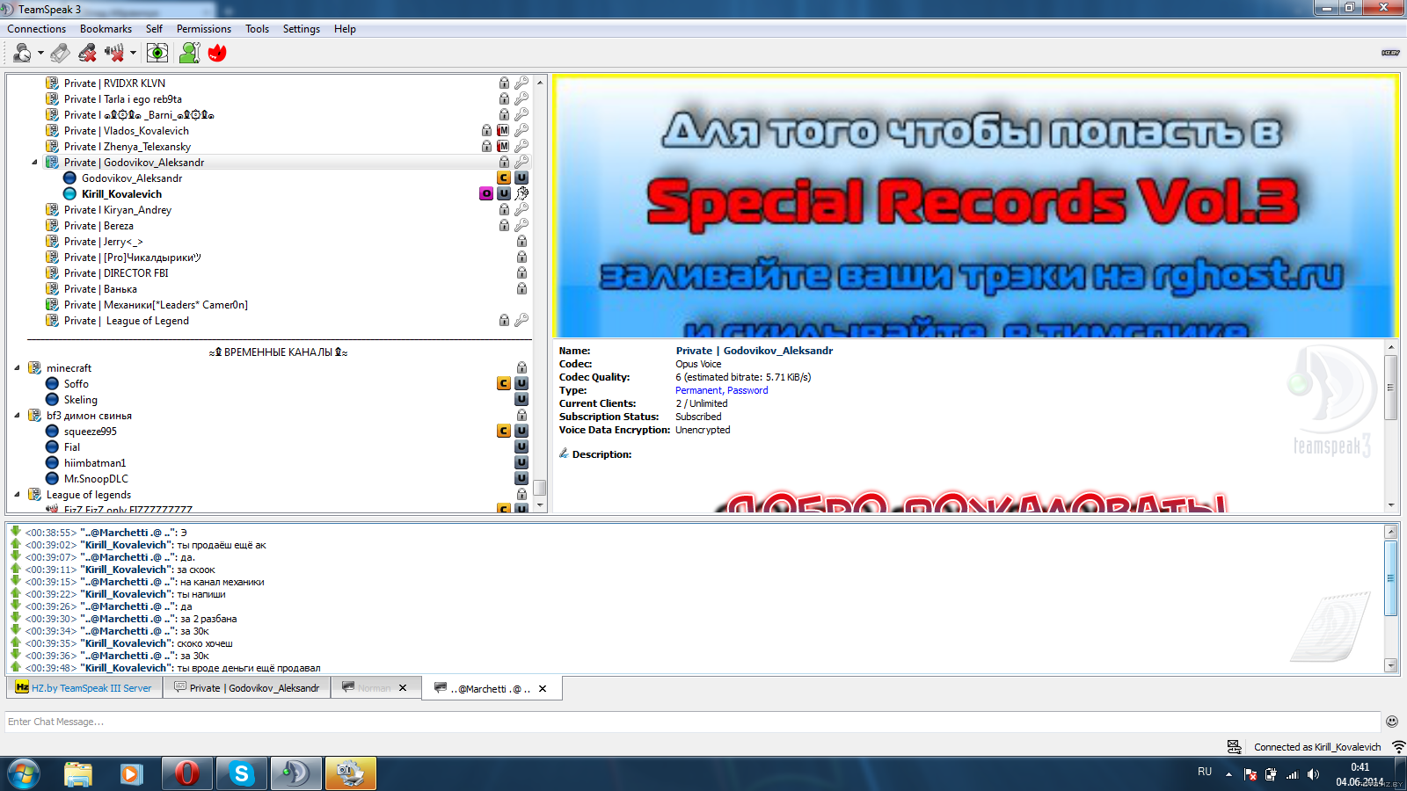Screen dimensions: 1407x791
Task: Open the away status dropdown arrow
Action: [x=40, y=54]
